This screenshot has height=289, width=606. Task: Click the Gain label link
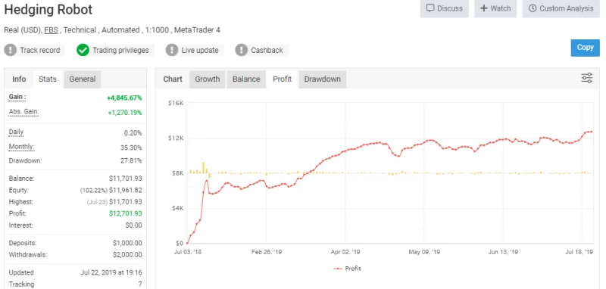[17, 98]
